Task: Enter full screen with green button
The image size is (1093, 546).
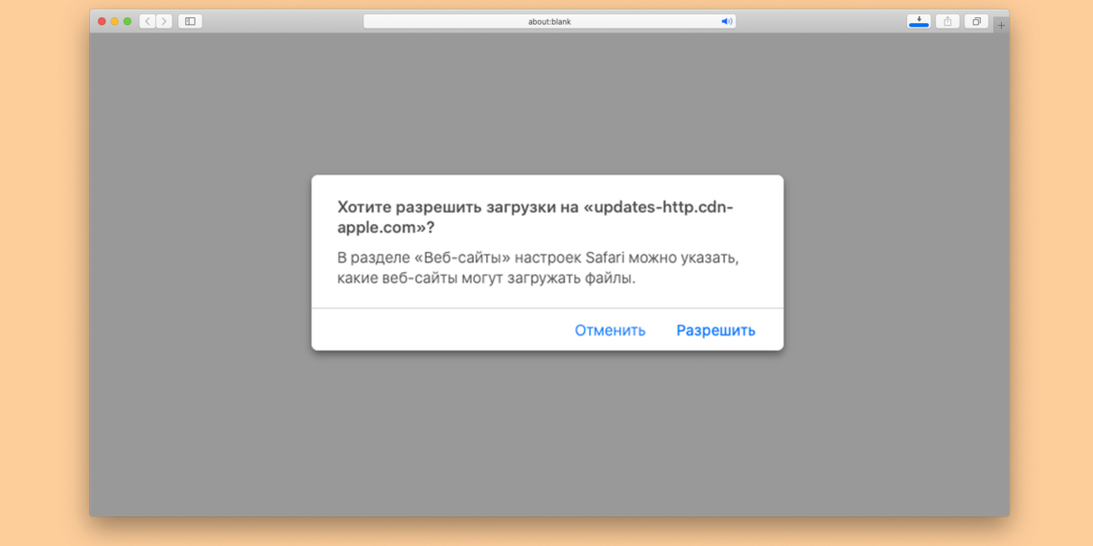Action: point(128,21)
